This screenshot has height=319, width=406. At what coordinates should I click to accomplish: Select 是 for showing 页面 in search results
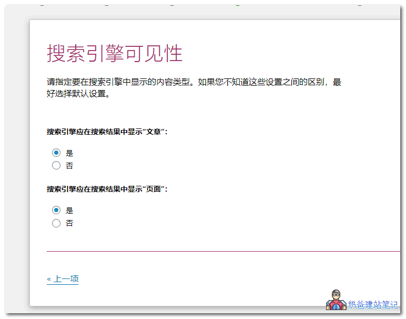click(56, 211)
